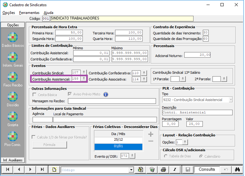Open the Ajuda menu
This screenshot has height=176, width=245.
(x=48, y=13)
